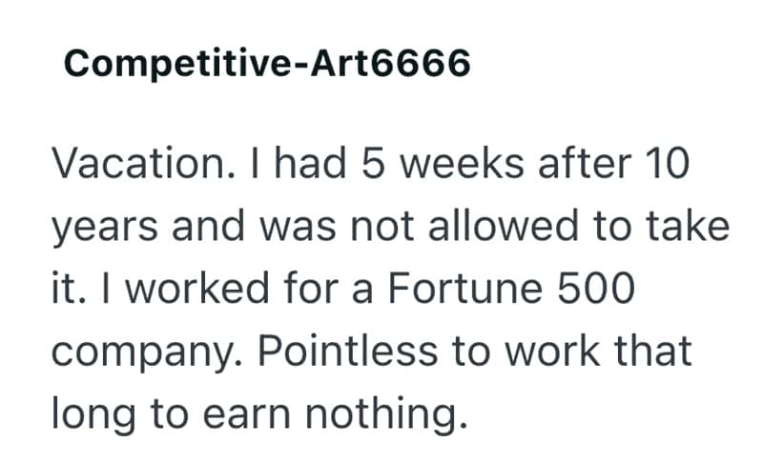763x463 pixels.
Task: Click the word "had" in the first line
Action: pyautogui.click(x=313, y=167)
